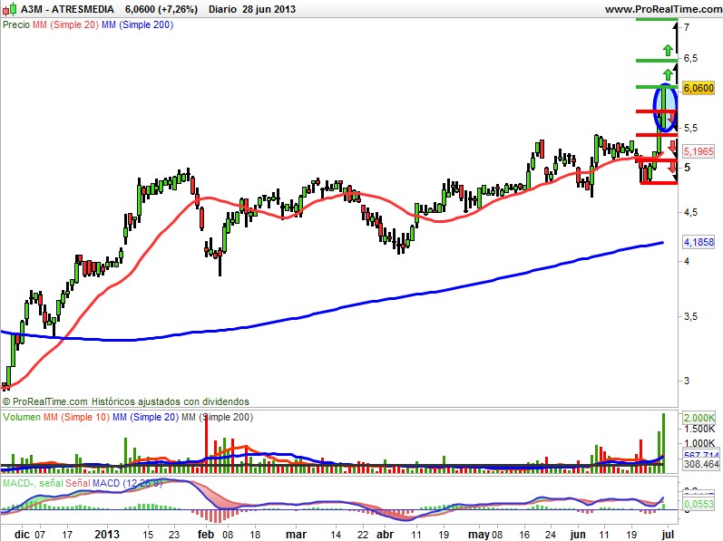
Task: Click the 1.000K volume axis label
Action: coord(699,443)
